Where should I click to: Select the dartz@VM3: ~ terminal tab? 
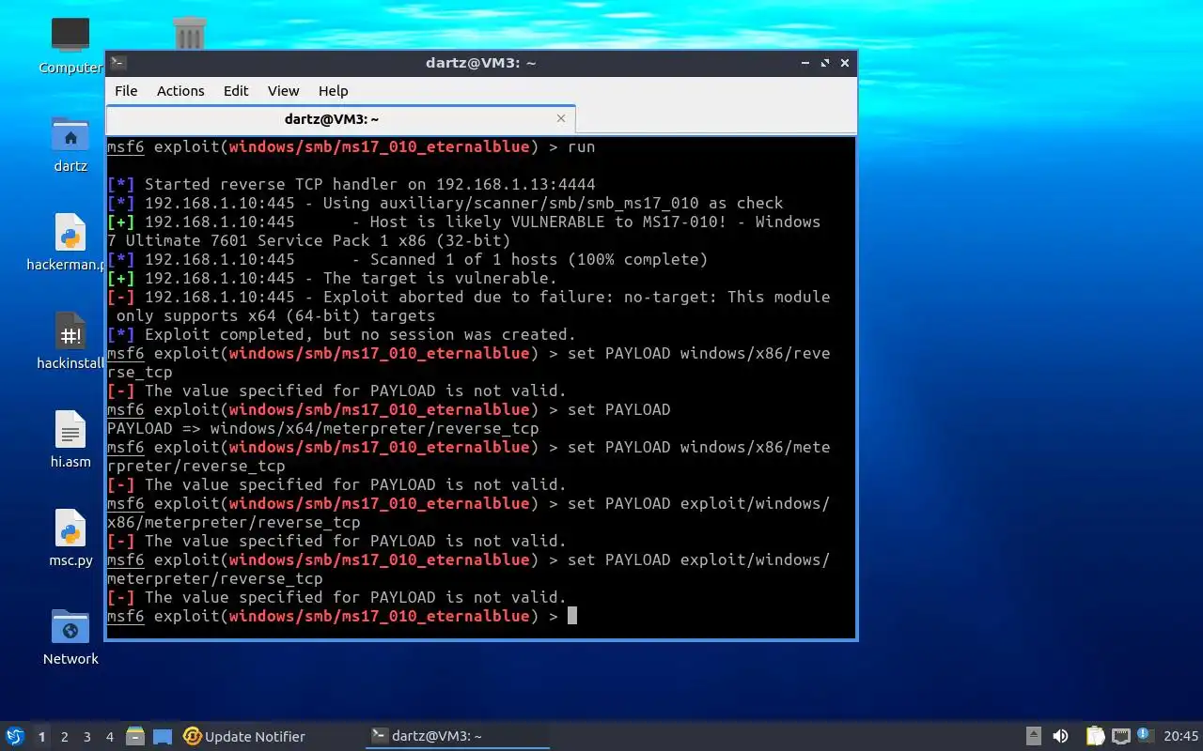pyautogui.click(x=340, y=119)
